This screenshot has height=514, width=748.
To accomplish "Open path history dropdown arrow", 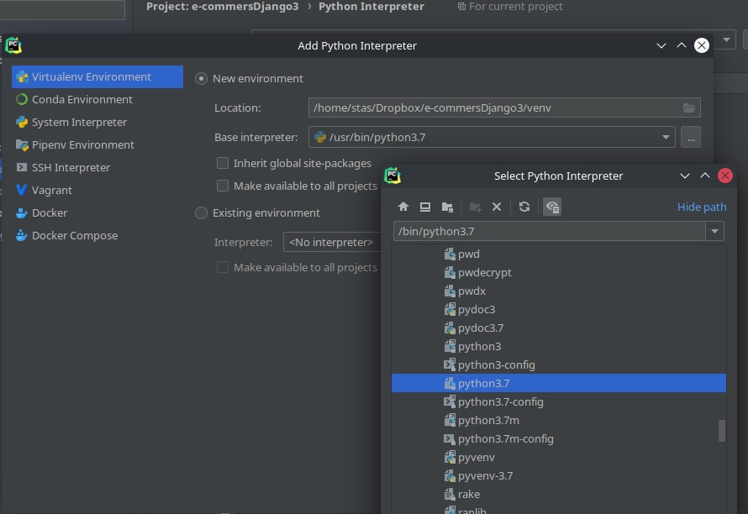I will click(714, 231).
